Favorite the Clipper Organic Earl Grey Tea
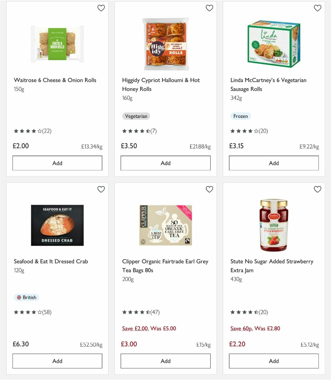 [209, 190]
